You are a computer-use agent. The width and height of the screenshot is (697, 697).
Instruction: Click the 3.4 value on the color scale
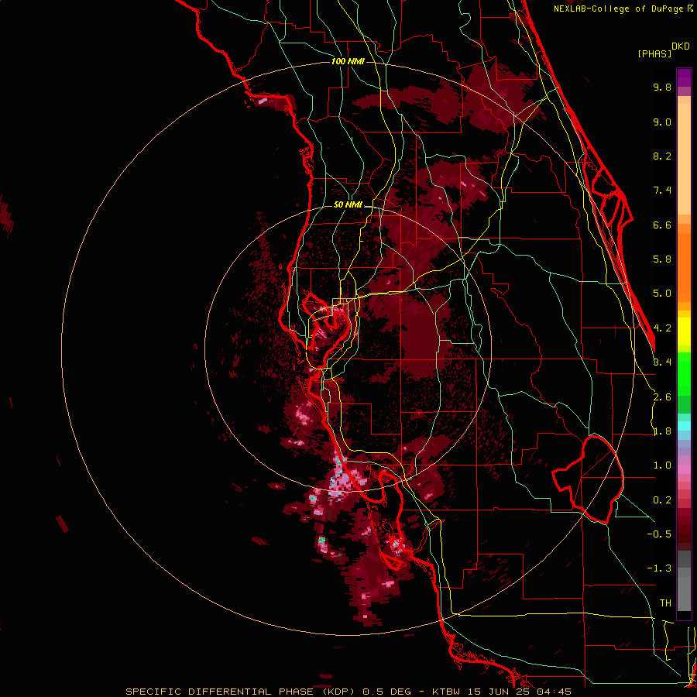click(x=662, y=362)
